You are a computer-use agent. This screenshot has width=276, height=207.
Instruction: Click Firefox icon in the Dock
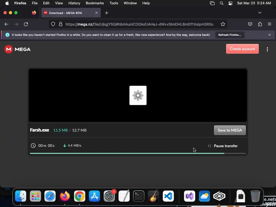click(x=65, y=196)
